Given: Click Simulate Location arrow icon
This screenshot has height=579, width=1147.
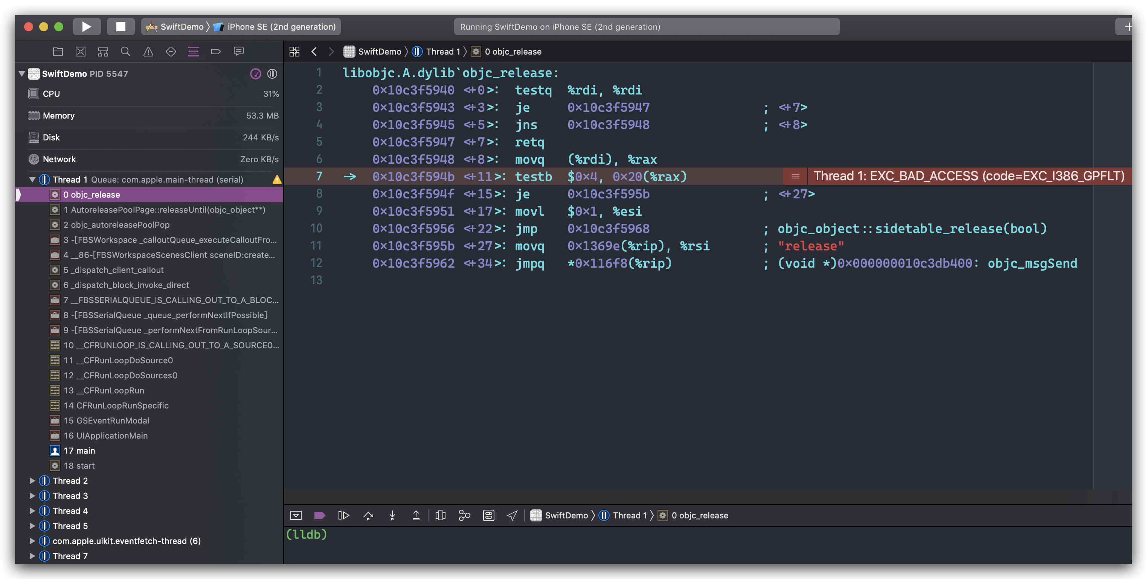Looking at the screenshot, I should coord(512,515).
